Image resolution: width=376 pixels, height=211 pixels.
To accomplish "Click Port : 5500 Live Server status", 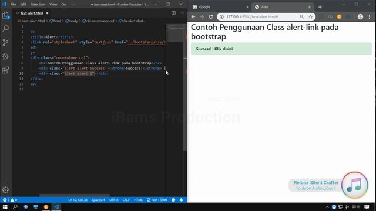I will tap(157, 200).
